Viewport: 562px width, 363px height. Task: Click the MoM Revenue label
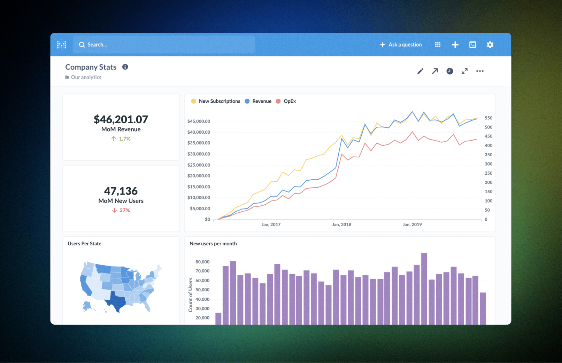[x=121, y=129]
